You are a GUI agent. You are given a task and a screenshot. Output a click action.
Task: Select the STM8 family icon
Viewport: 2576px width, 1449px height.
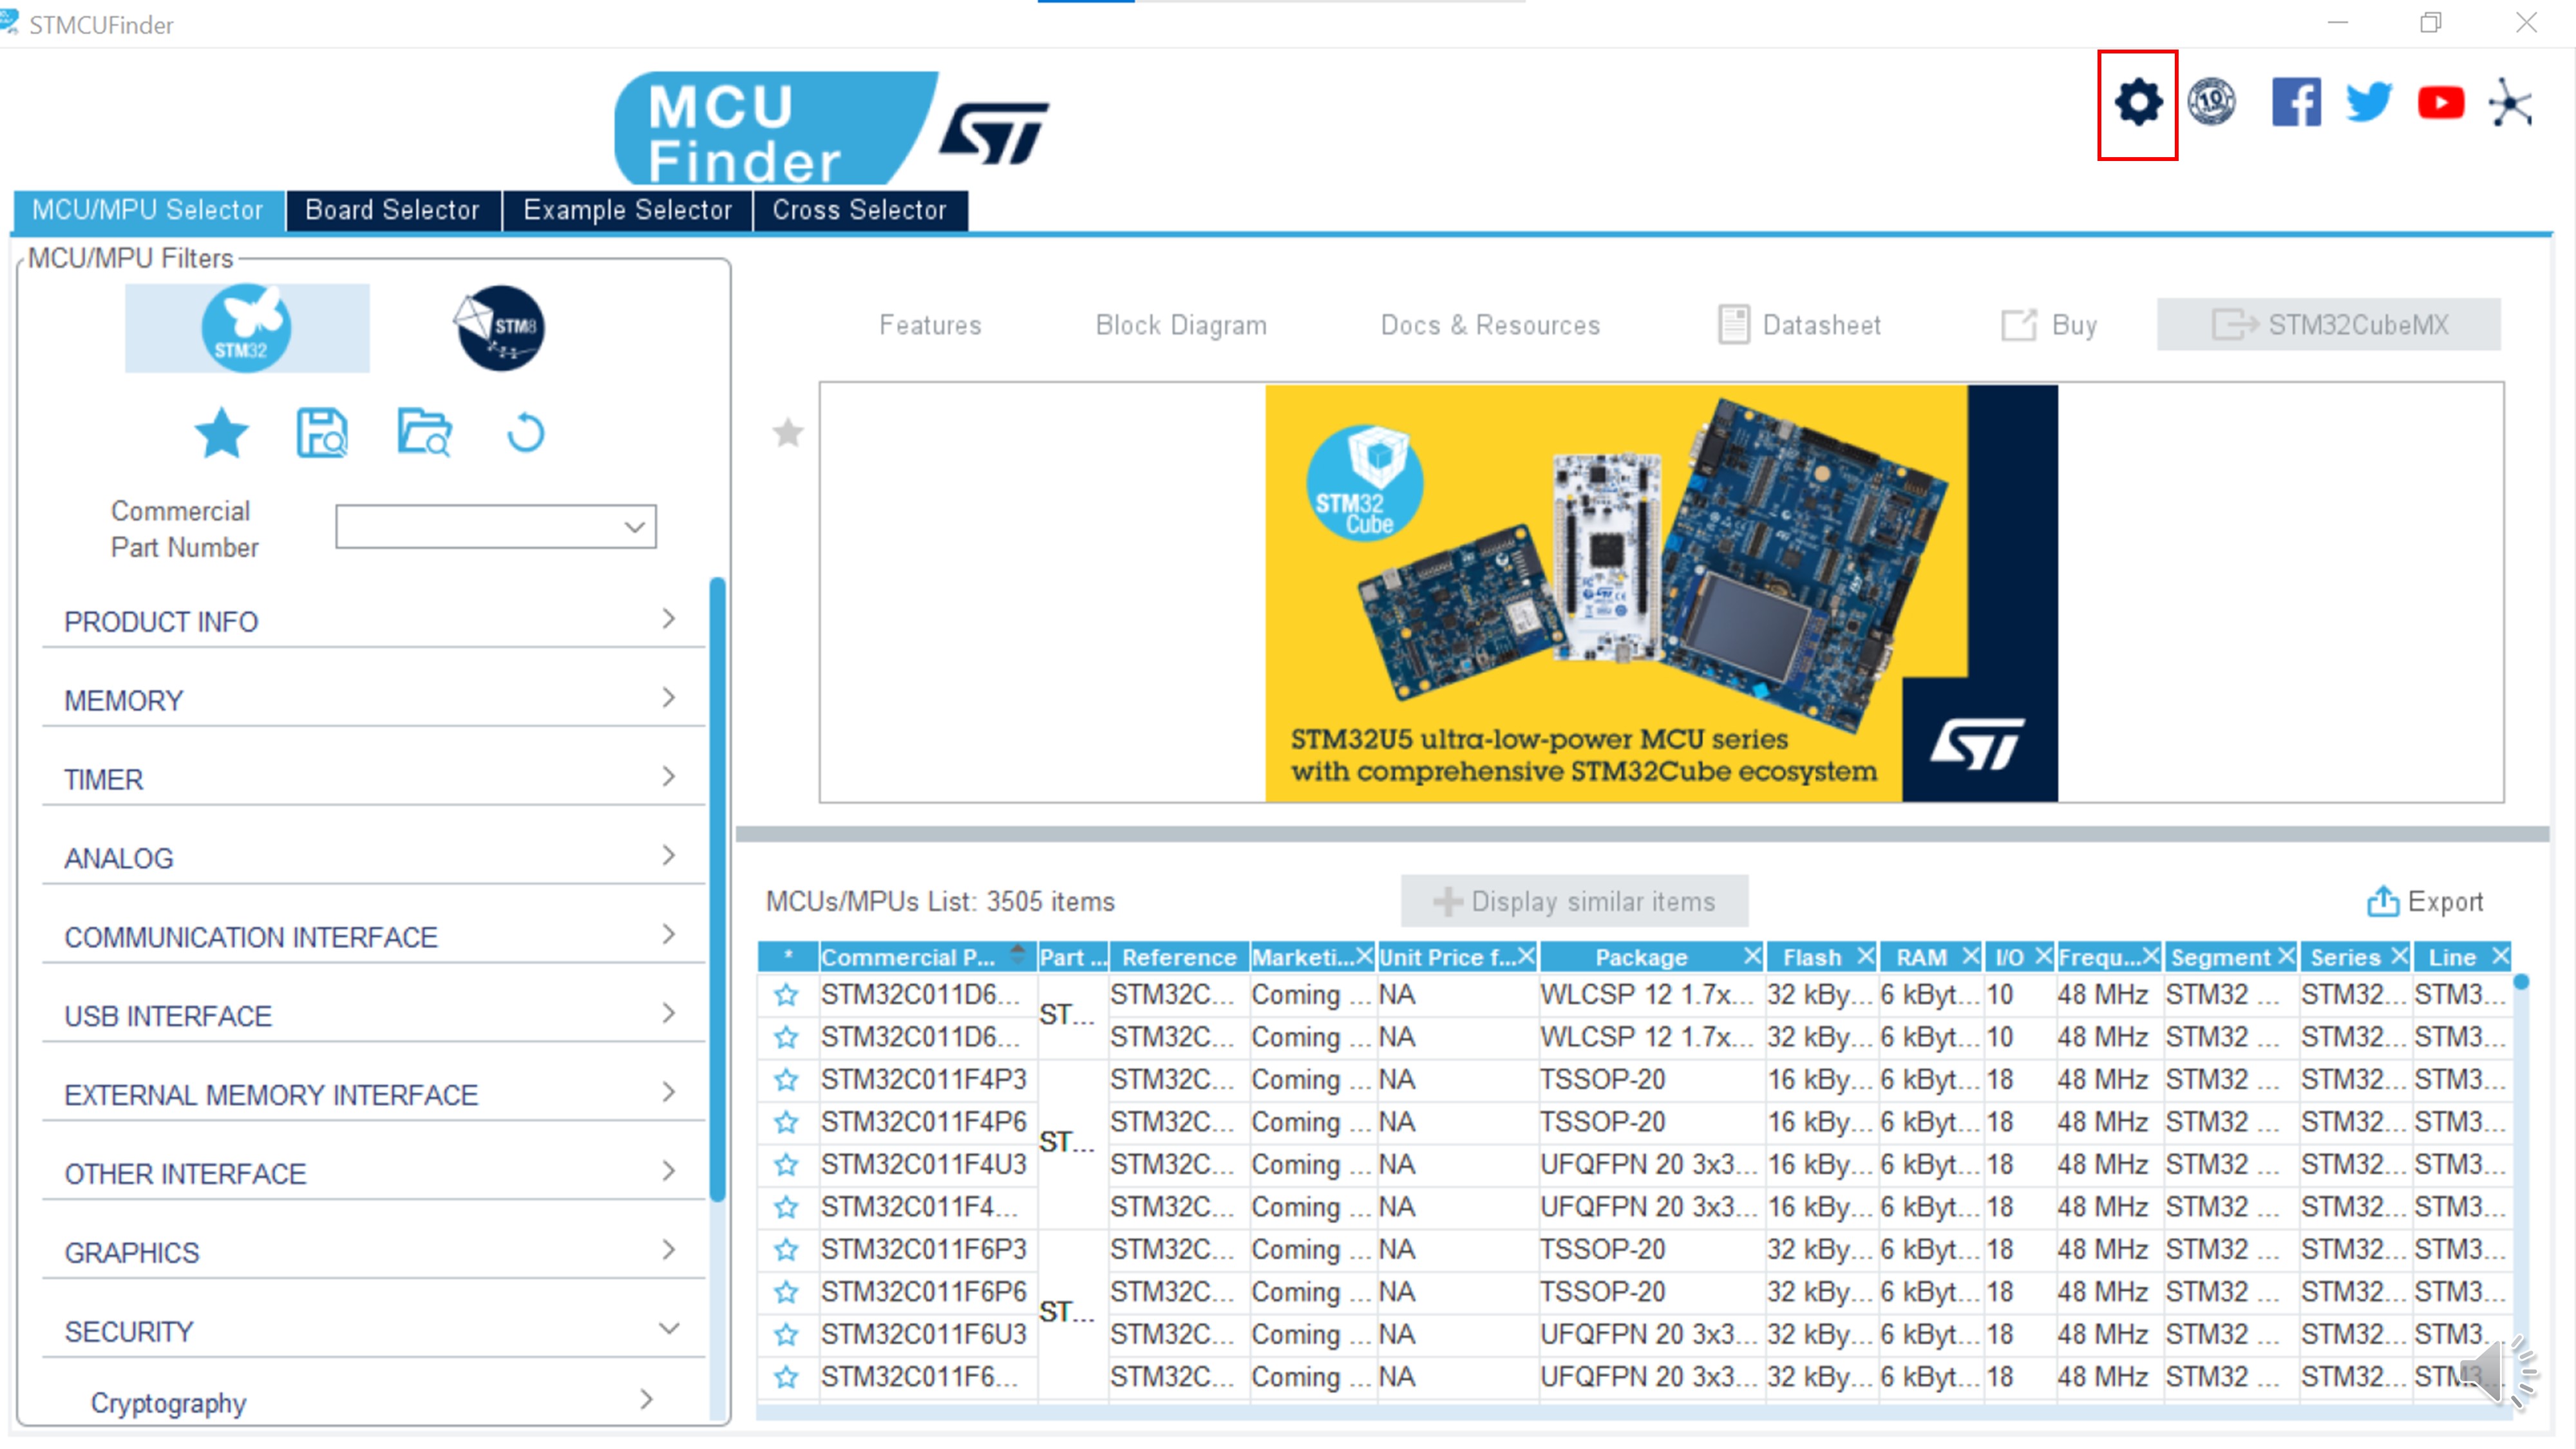point(500,328)
